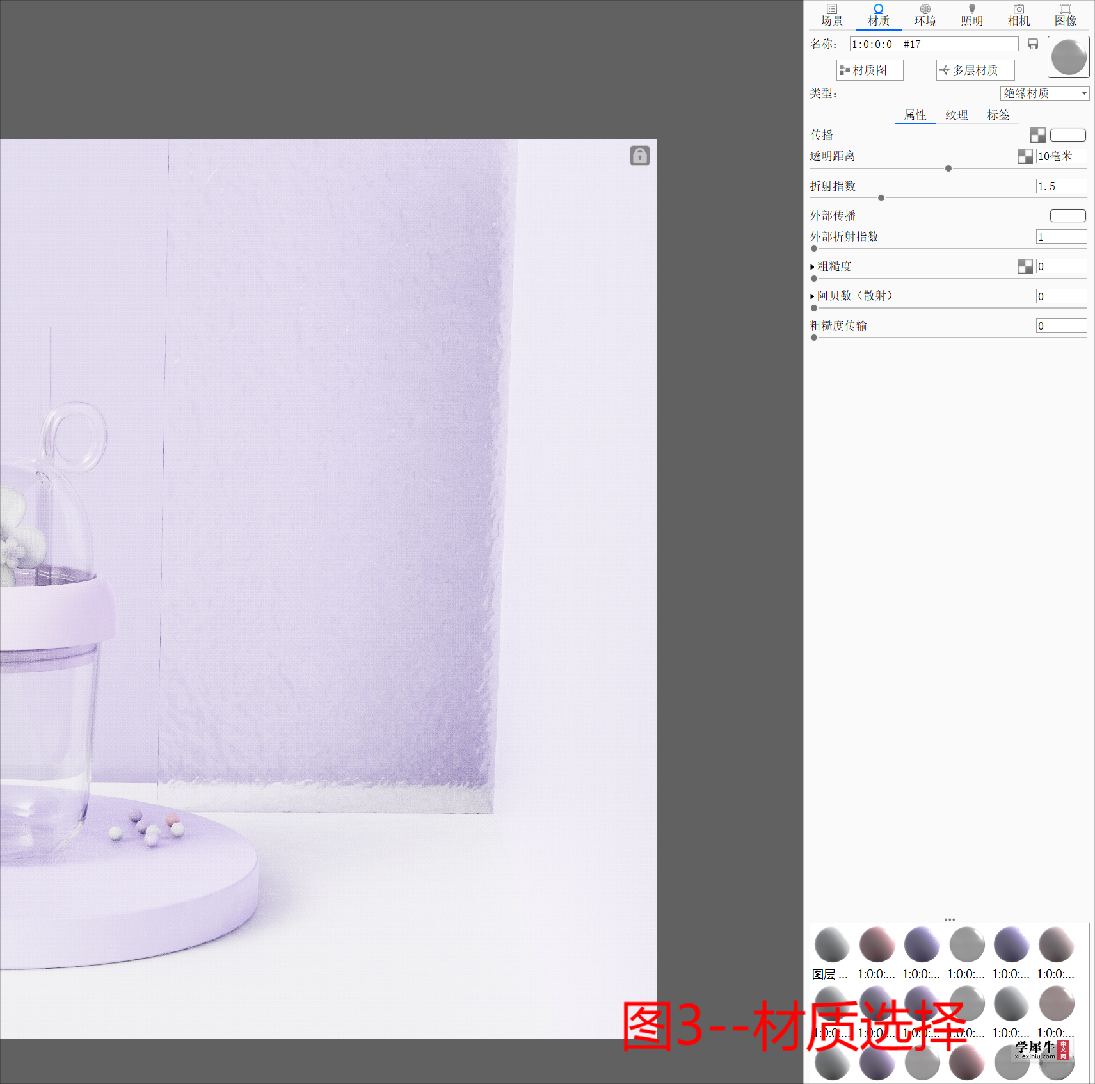Open the 相机 tab
Screen dimensions: 1095x1084
coord(1018,15)
